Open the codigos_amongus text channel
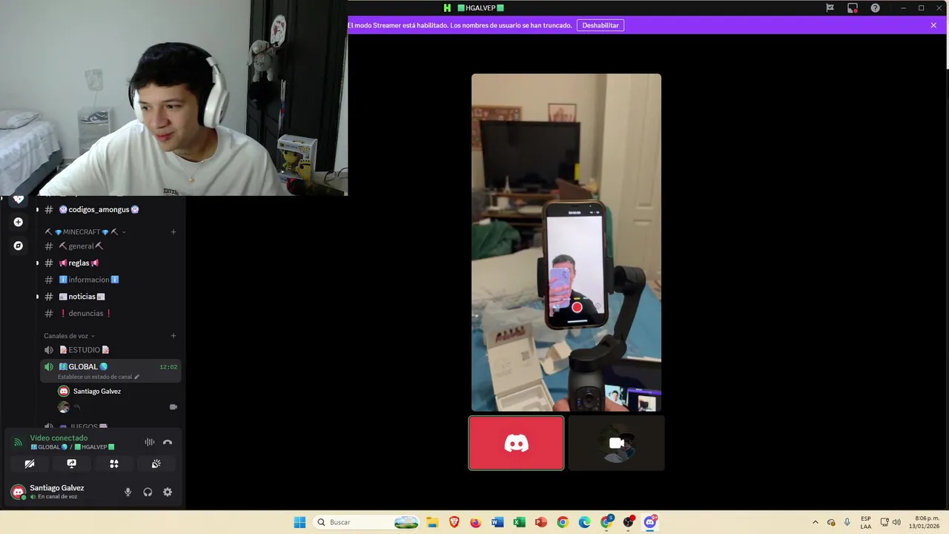Viewport: 949px width, 534px height. (99, 210)
